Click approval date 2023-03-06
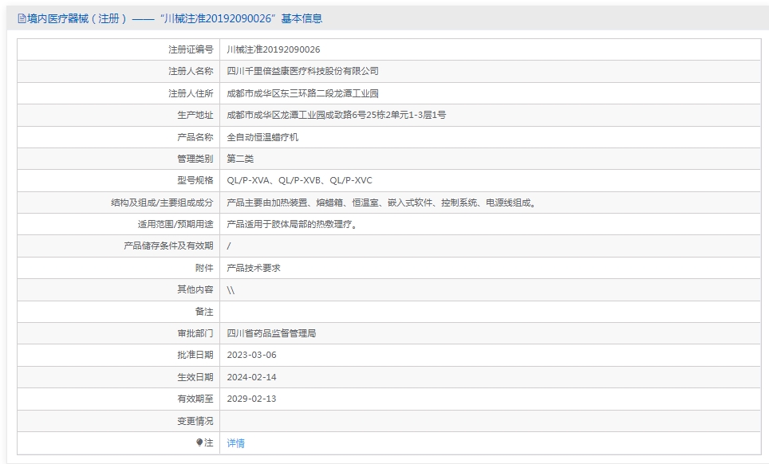 click(251, 355)
